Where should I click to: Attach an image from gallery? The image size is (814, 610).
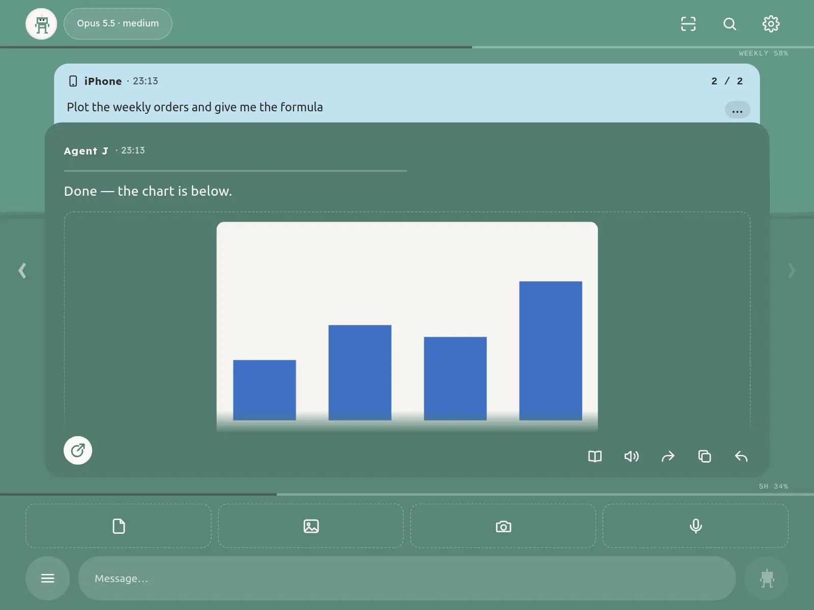[x=311, y=526]
